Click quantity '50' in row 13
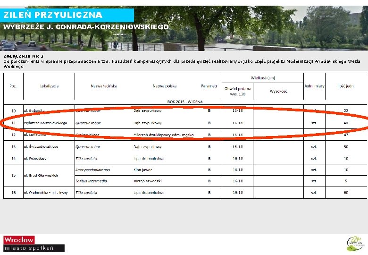368x255 pixels. 346,147
